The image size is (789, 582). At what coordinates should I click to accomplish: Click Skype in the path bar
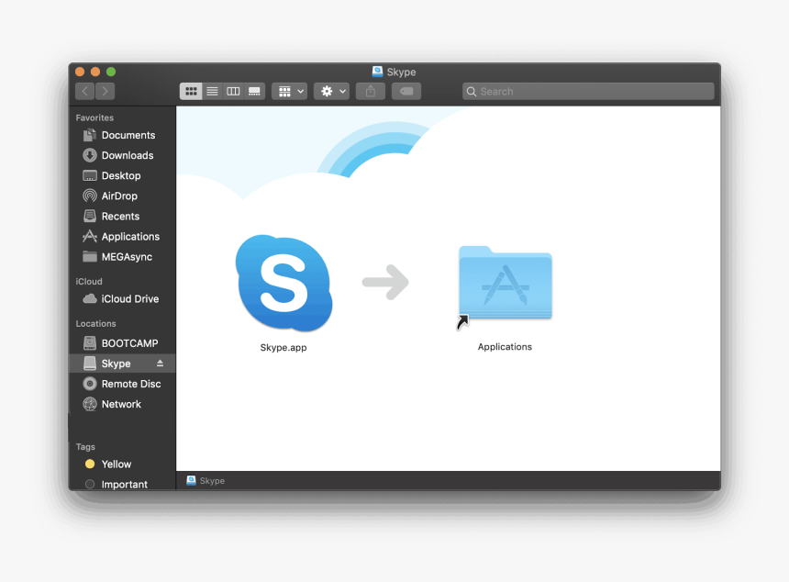[x=206, y=481]
